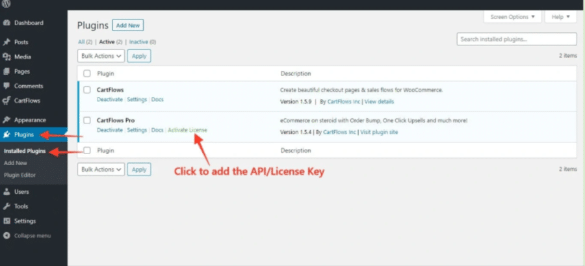Click the Search installed plugins field
585x266 pixels.
(x=517, y=39)
